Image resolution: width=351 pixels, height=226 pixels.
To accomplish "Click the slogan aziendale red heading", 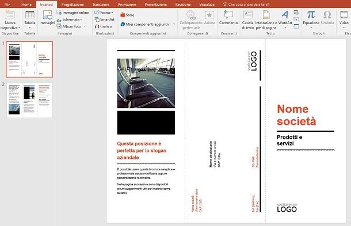I will coord(142,151).
